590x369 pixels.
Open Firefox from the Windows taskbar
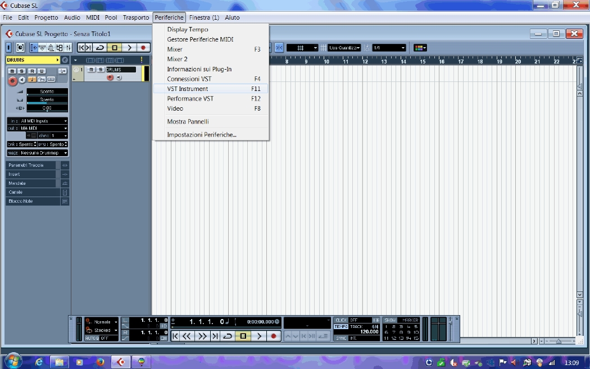click(100, 362)
